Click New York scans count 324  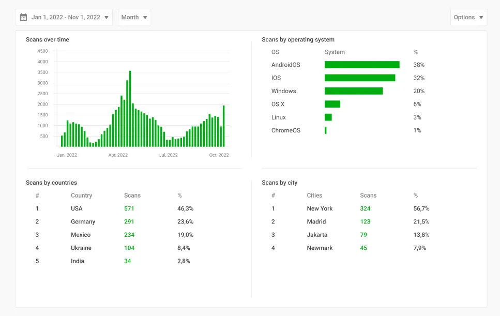[x=365, y=208]
